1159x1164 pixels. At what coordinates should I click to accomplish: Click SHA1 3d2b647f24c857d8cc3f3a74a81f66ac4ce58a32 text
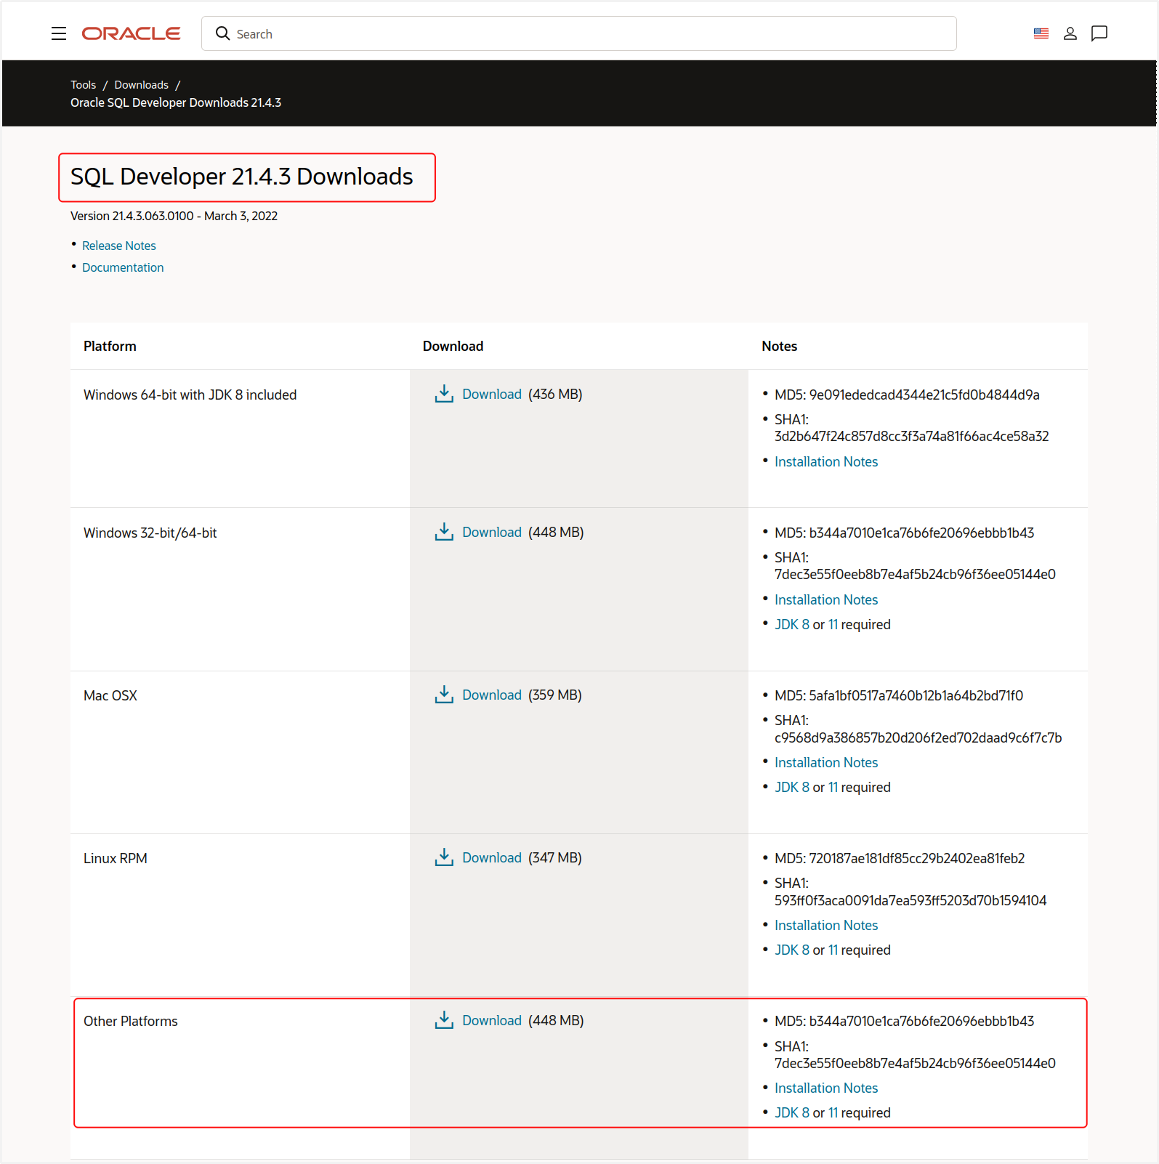[912, 428]
